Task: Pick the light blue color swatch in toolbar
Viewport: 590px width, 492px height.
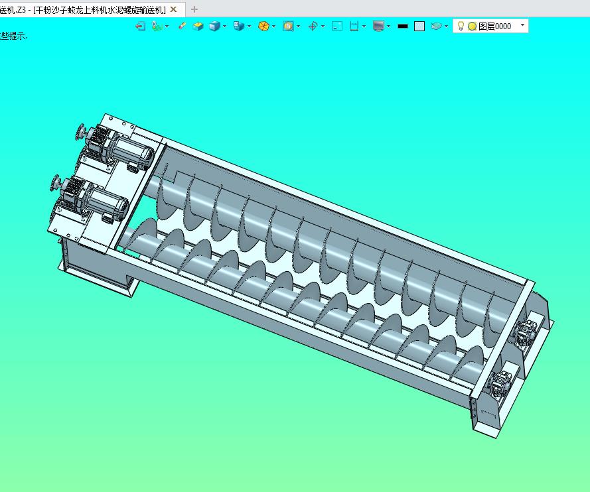Action: (x=419, y=26)
